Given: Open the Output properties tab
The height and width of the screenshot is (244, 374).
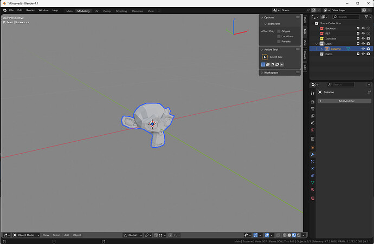Looking at the screenshot, I should pyautogui.click(x=312, y=109).
